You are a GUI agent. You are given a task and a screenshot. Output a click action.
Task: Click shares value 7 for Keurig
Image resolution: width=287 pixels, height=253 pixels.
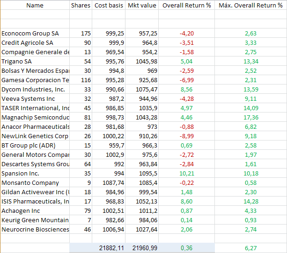tap(81, 220)
